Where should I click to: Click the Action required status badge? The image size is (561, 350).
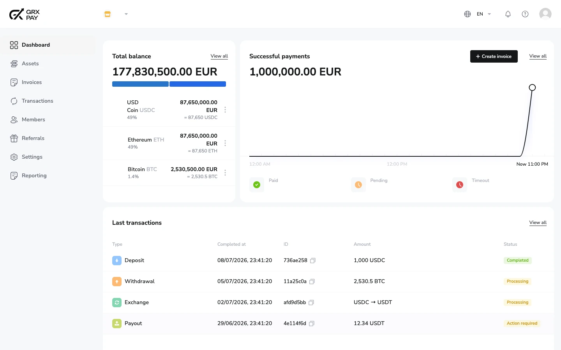click(522, 324)
